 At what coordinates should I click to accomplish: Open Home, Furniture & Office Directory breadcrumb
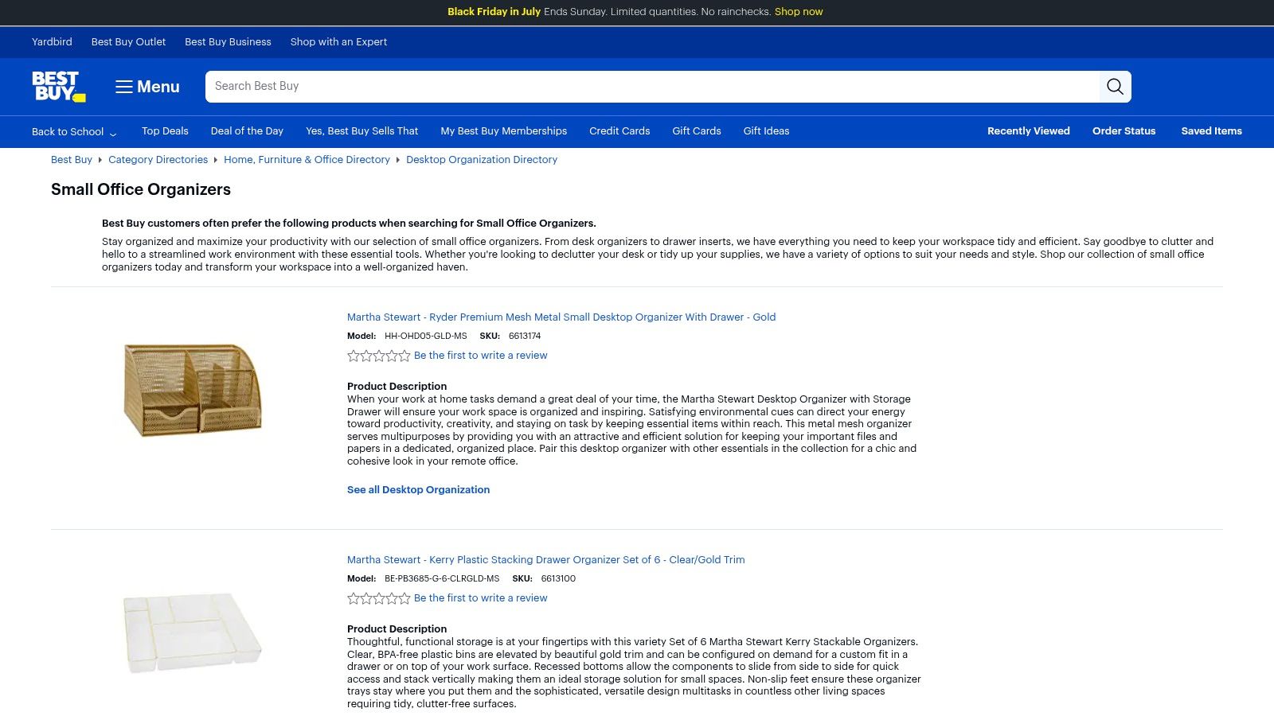coord(307,160)
